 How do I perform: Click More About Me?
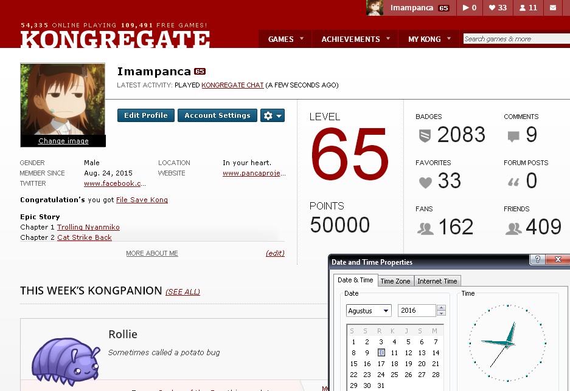click(152, 253)
